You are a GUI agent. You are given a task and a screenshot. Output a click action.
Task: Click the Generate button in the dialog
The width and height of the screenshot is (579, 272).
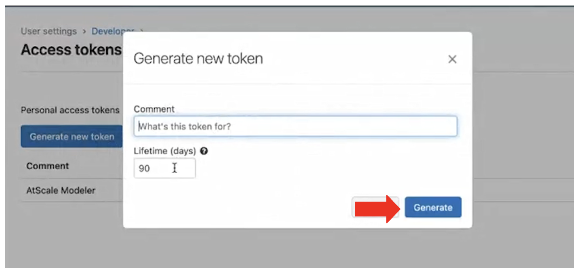click(433, 207)
